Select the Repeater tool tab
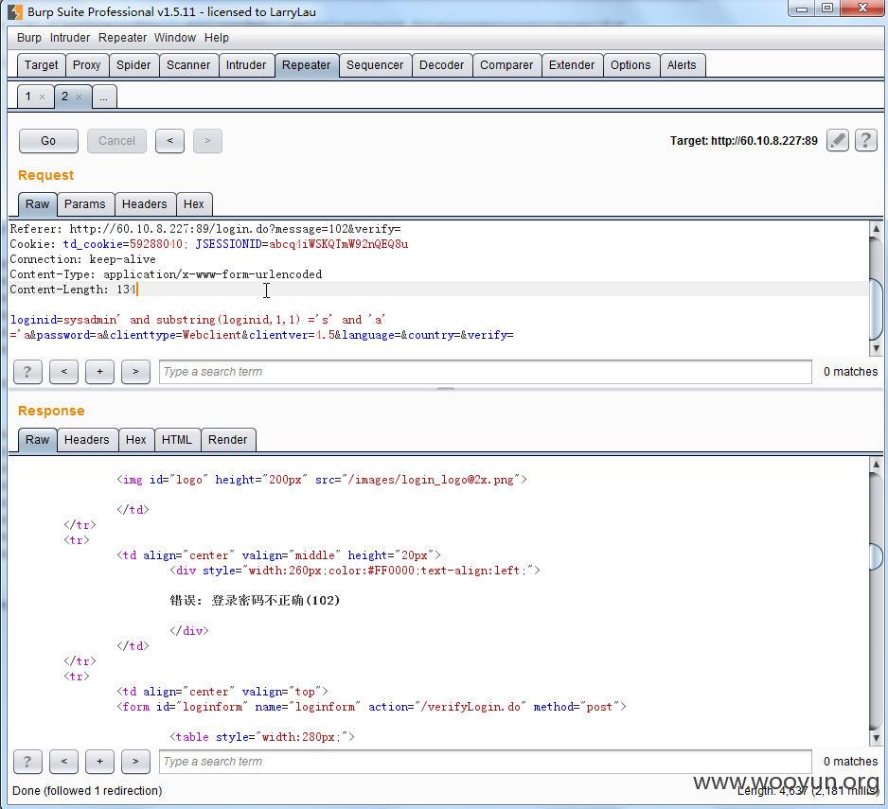 [307, 65]
